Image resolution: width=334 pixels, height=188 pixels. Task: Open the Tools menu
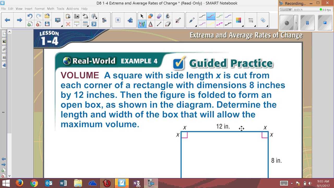60,9
